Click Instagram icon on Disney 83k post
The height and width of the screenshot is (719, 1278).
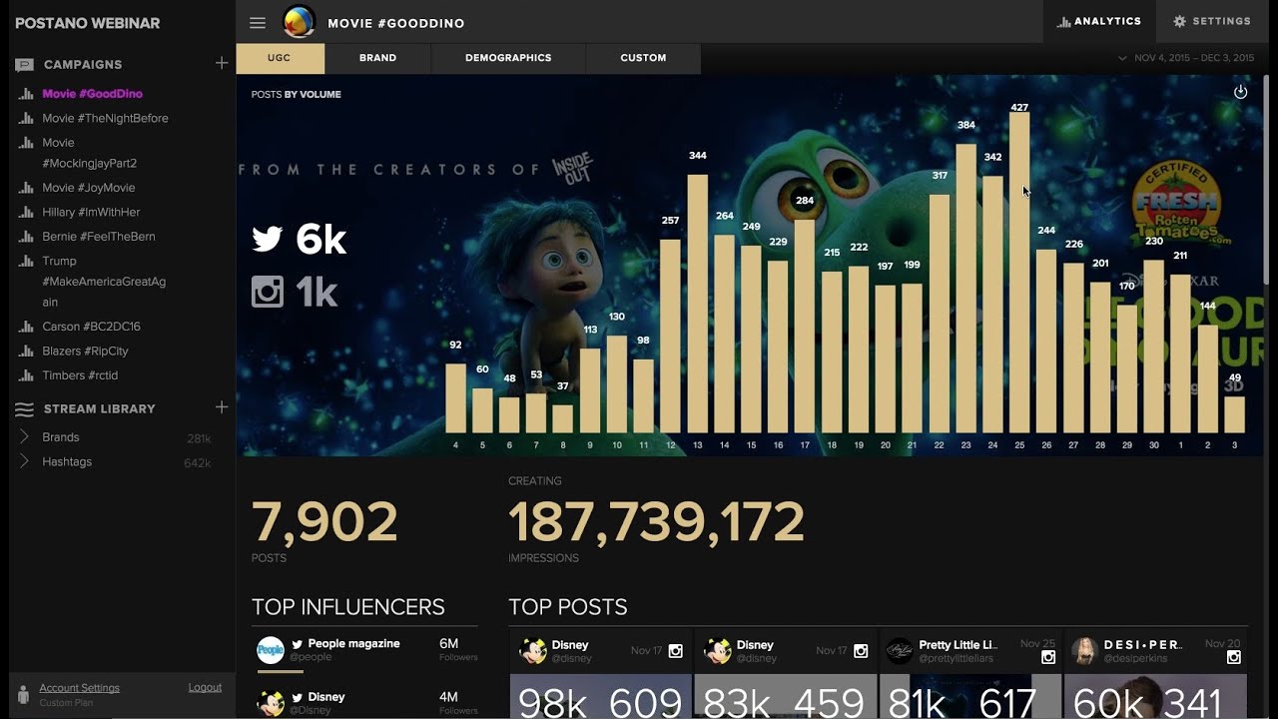coord(861,651)
